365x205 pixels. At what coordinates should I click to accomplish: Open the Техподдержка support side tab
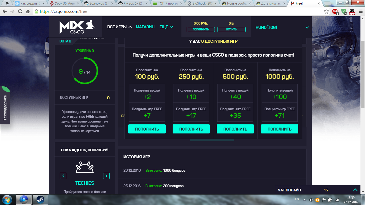(5, 106)
